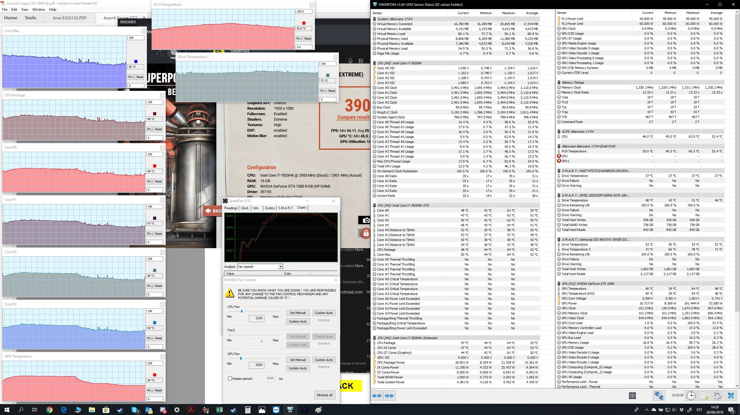740x415 pixels.
Task: Enable Respin period checkbox
Action: point(230,378)
